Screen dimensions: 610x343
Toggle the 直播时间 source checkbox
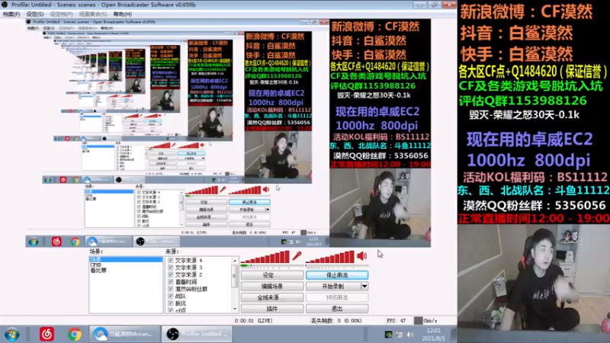coord(170,281)
